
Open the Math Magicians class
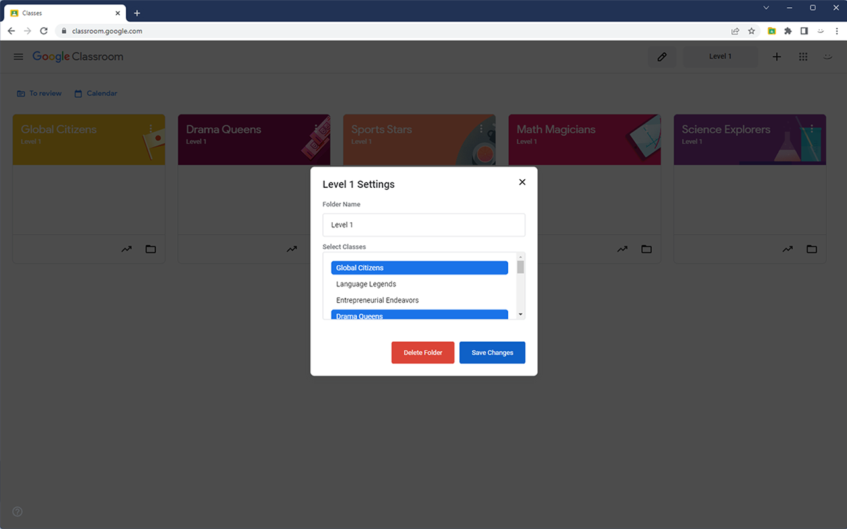click(556, 130)
